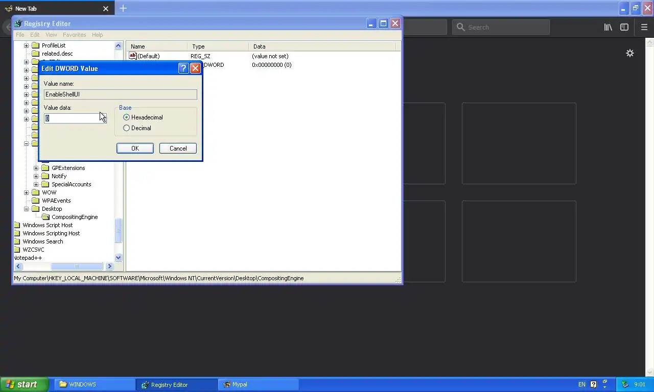Click the Desktop folder icon in tree
654x392 pixels.
point(35,209)
